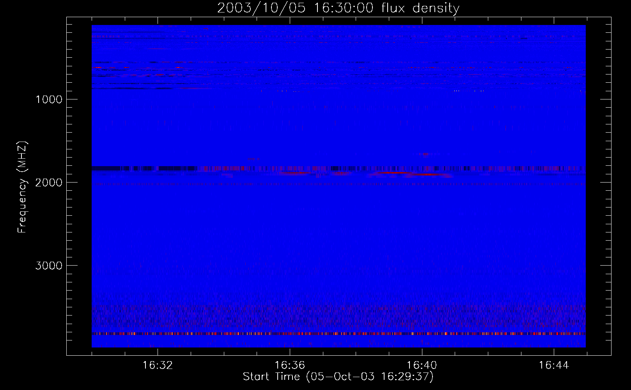Click the 16:44 time tick label
This screenshot has height=390, width=631.
[554, 365]
